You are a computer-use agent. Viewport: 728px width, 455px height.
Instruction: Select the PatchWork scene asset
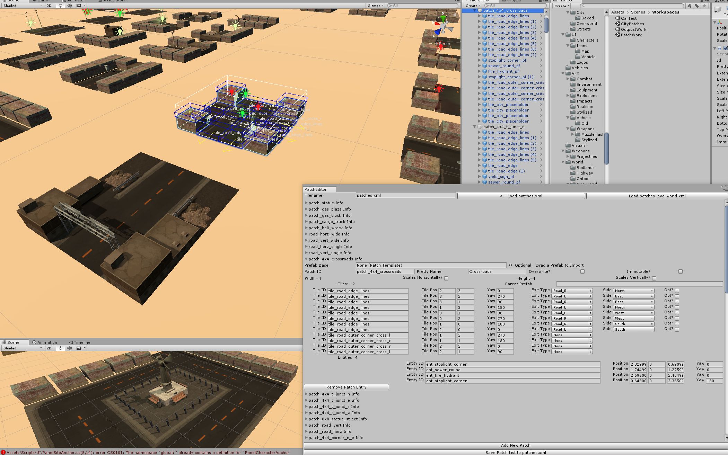(x=628, y=35)
